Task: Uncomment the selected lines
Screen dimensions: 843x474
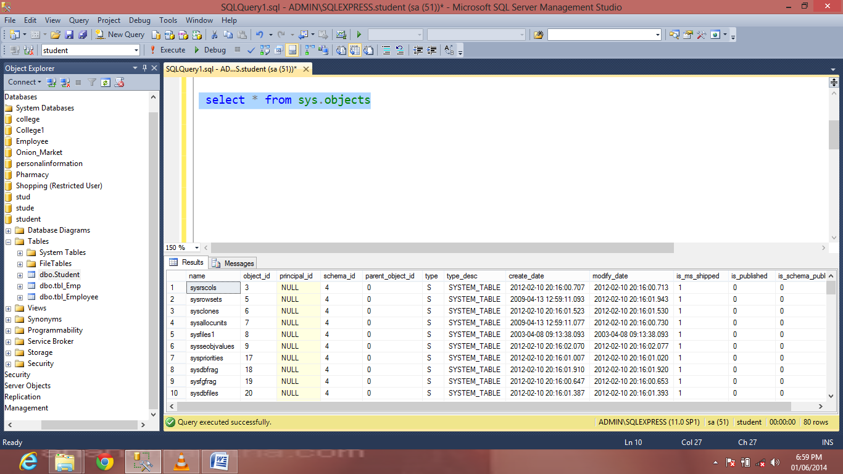Action: [400, 50]
